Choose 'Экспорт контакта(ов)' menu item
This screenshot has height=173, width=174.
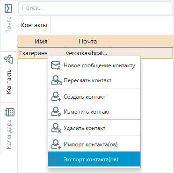(94, 159)
